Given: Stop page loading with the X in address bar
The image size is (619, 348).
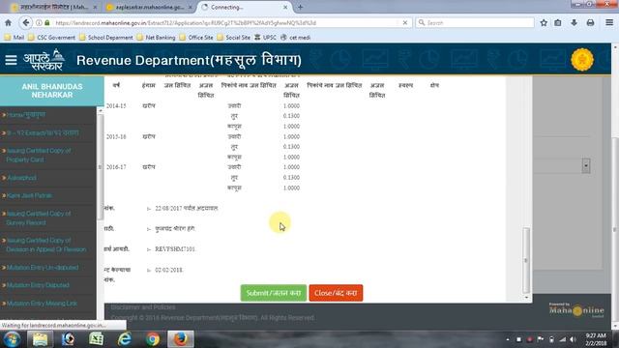Looking at the screenshot, I should tap(405, 23).
